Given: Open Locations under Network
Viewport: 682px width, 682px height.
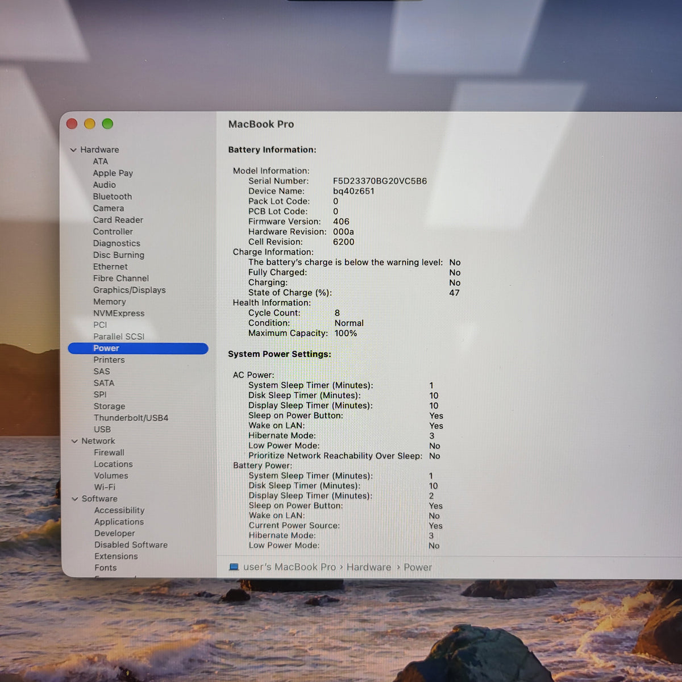Looking at the screenshot, I should coord(113,464).
